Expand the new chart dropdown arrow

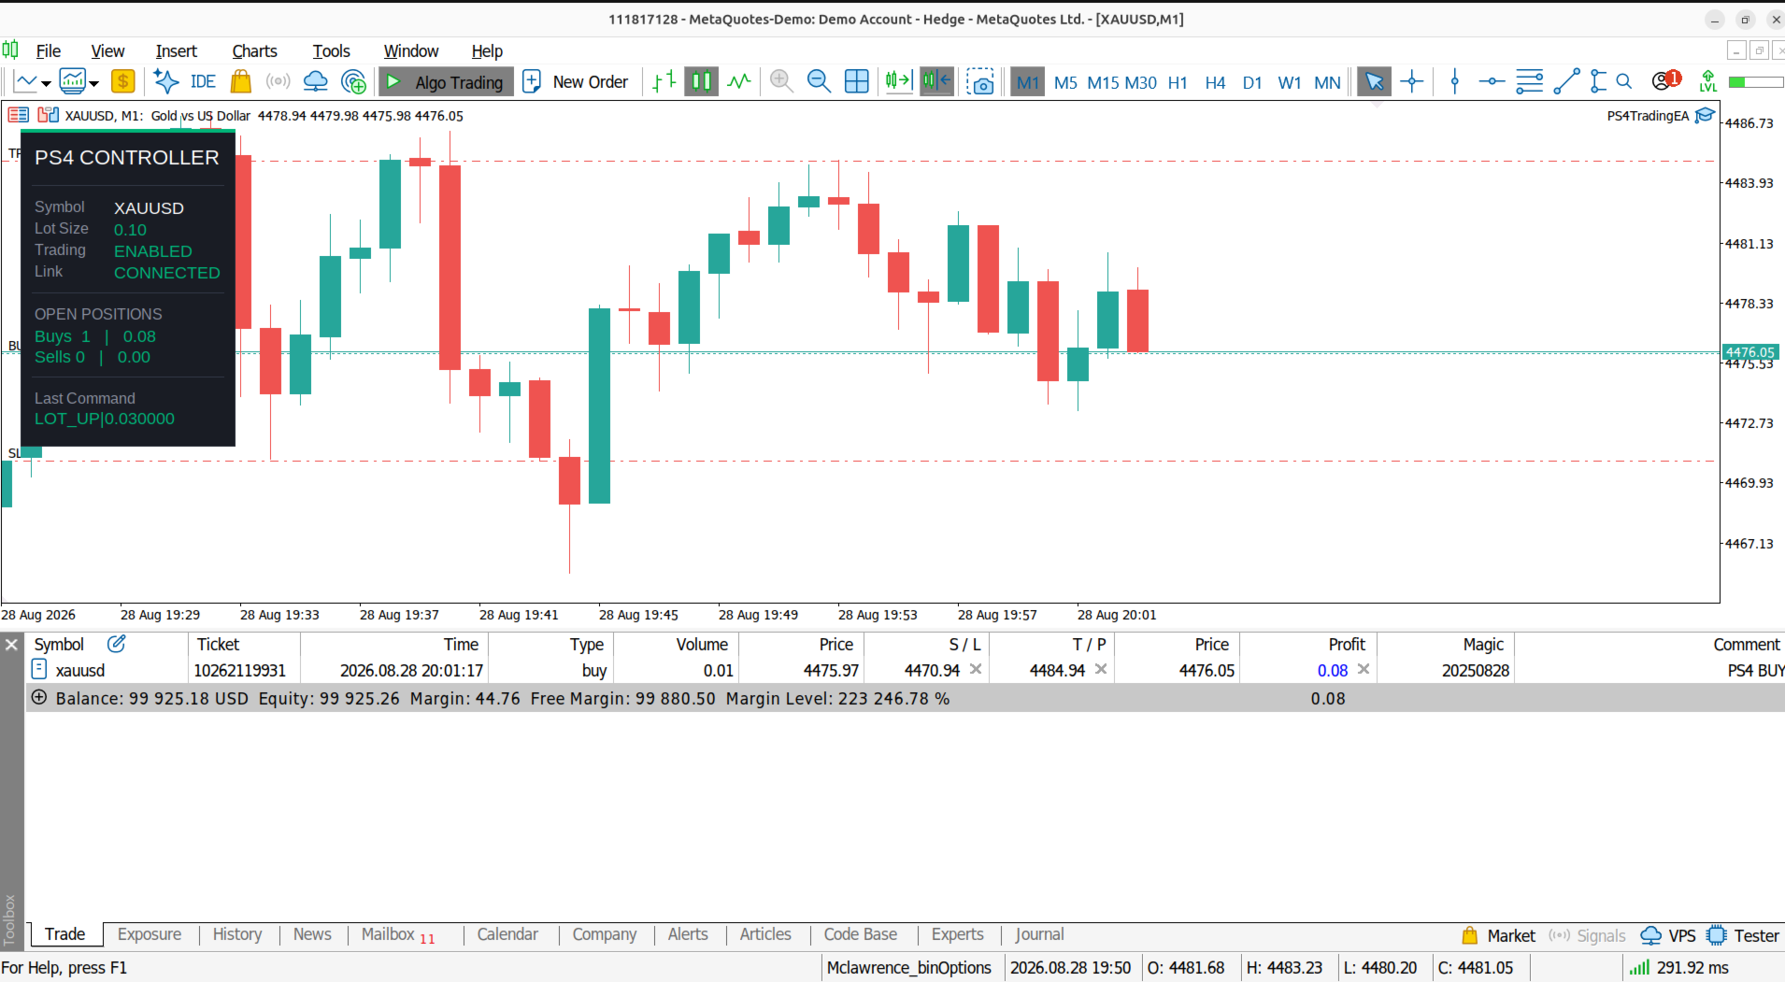tap(46, 84)
